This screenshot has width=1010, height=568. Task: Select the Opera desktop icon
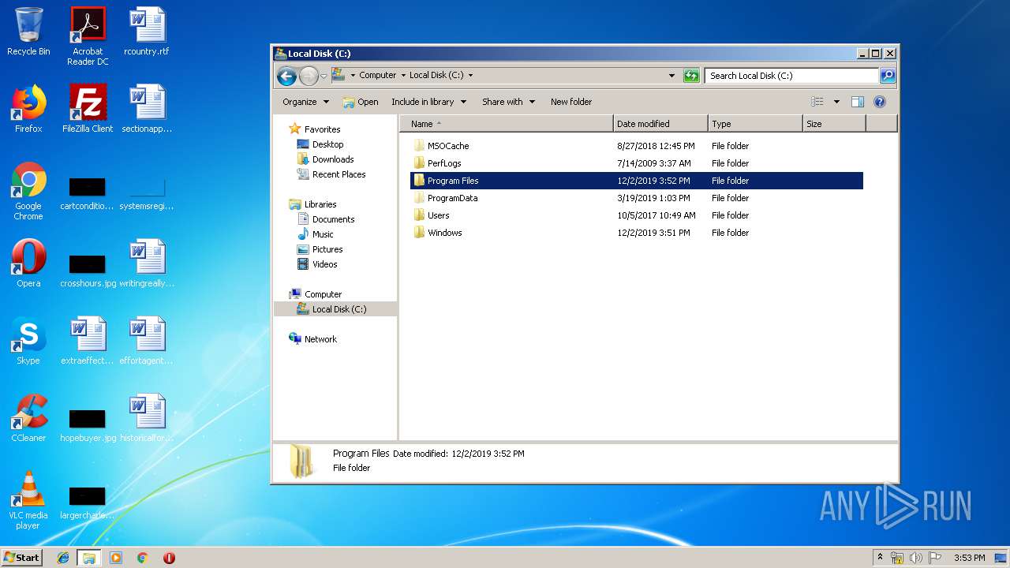[x=28, y=263]
